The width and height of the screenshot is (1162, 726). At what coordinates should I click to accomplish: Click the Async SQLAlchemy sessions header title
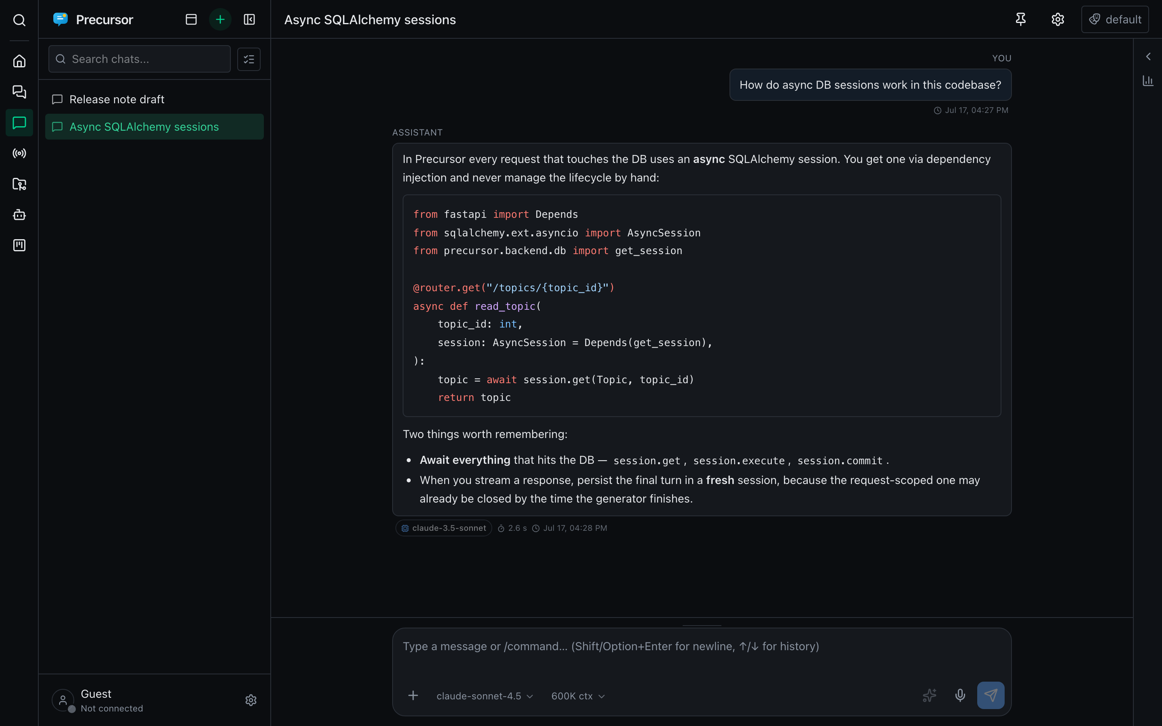click(370, 20)
